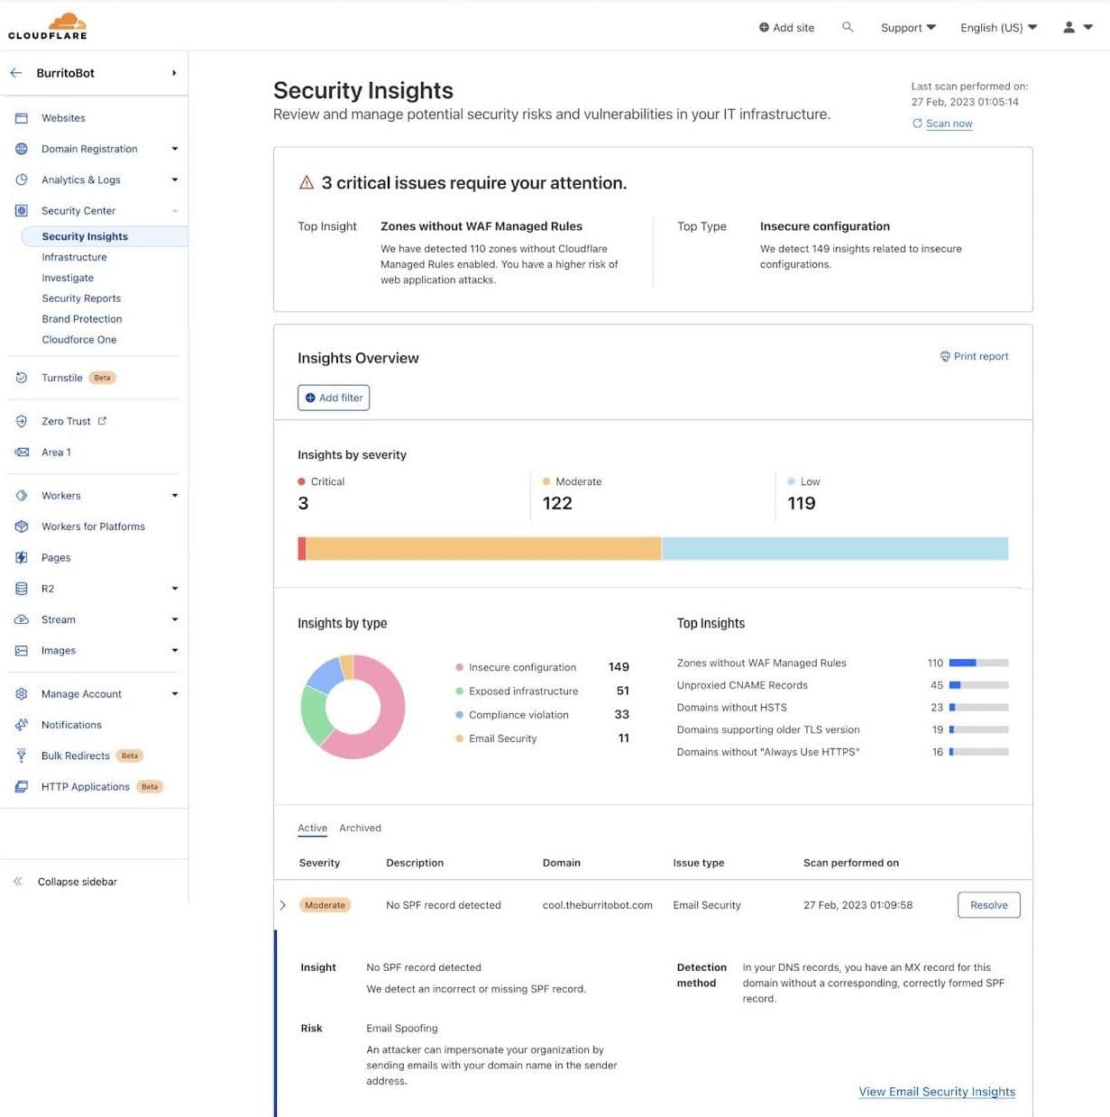This screenshot has height=1117, width=1110.
Task: Open the Support dropdown
Action: click(x=908, y=28)
